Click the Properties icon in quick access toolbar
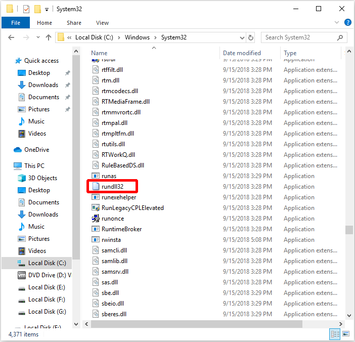Screen dimensions: 355x342 (x=26, y=9)
